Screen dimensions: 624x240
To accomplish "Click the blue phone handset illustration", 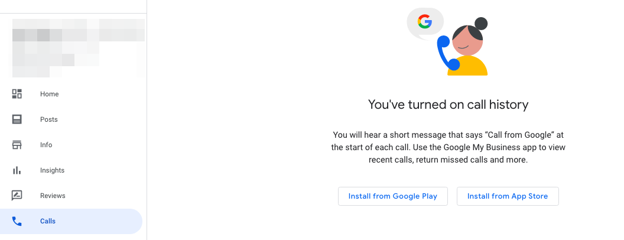I will pyautogui.click(x=445, y=54).
